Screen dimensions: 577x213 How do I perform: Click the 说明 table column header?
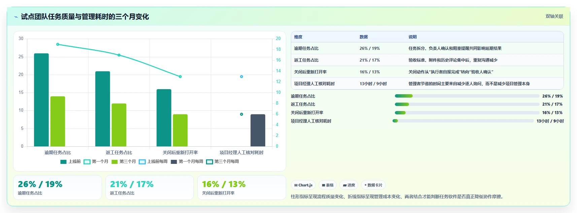(412, 37)
